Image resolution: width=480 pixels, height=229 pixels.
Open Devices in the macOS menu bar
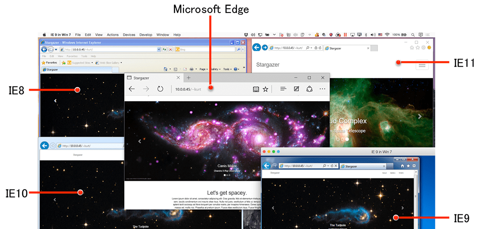coord(129,35)
